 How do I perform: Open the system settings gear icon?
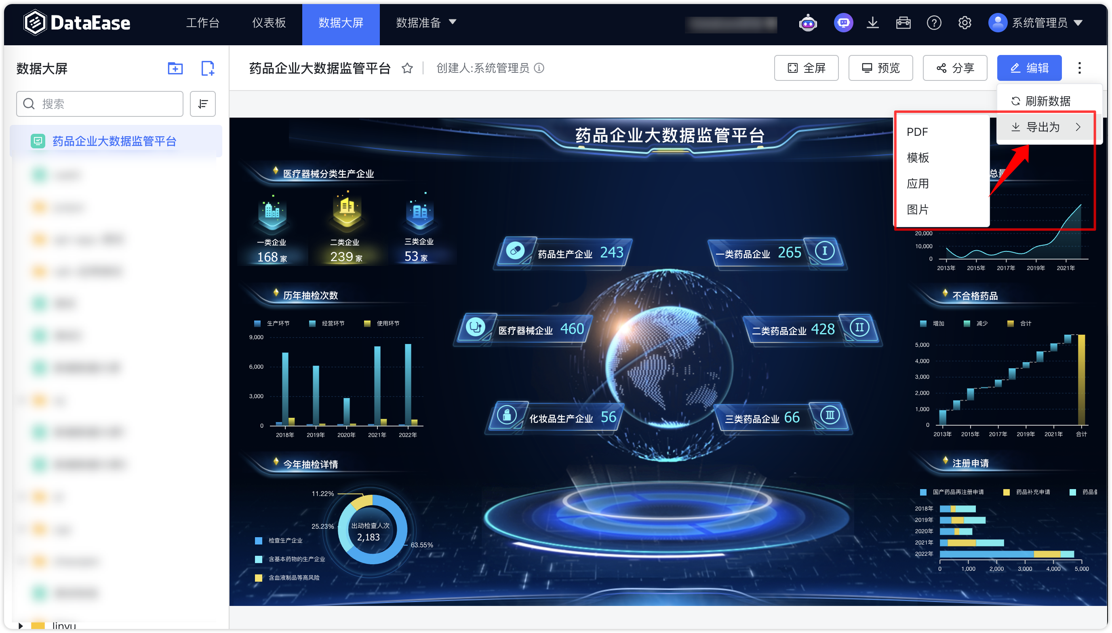964,23
